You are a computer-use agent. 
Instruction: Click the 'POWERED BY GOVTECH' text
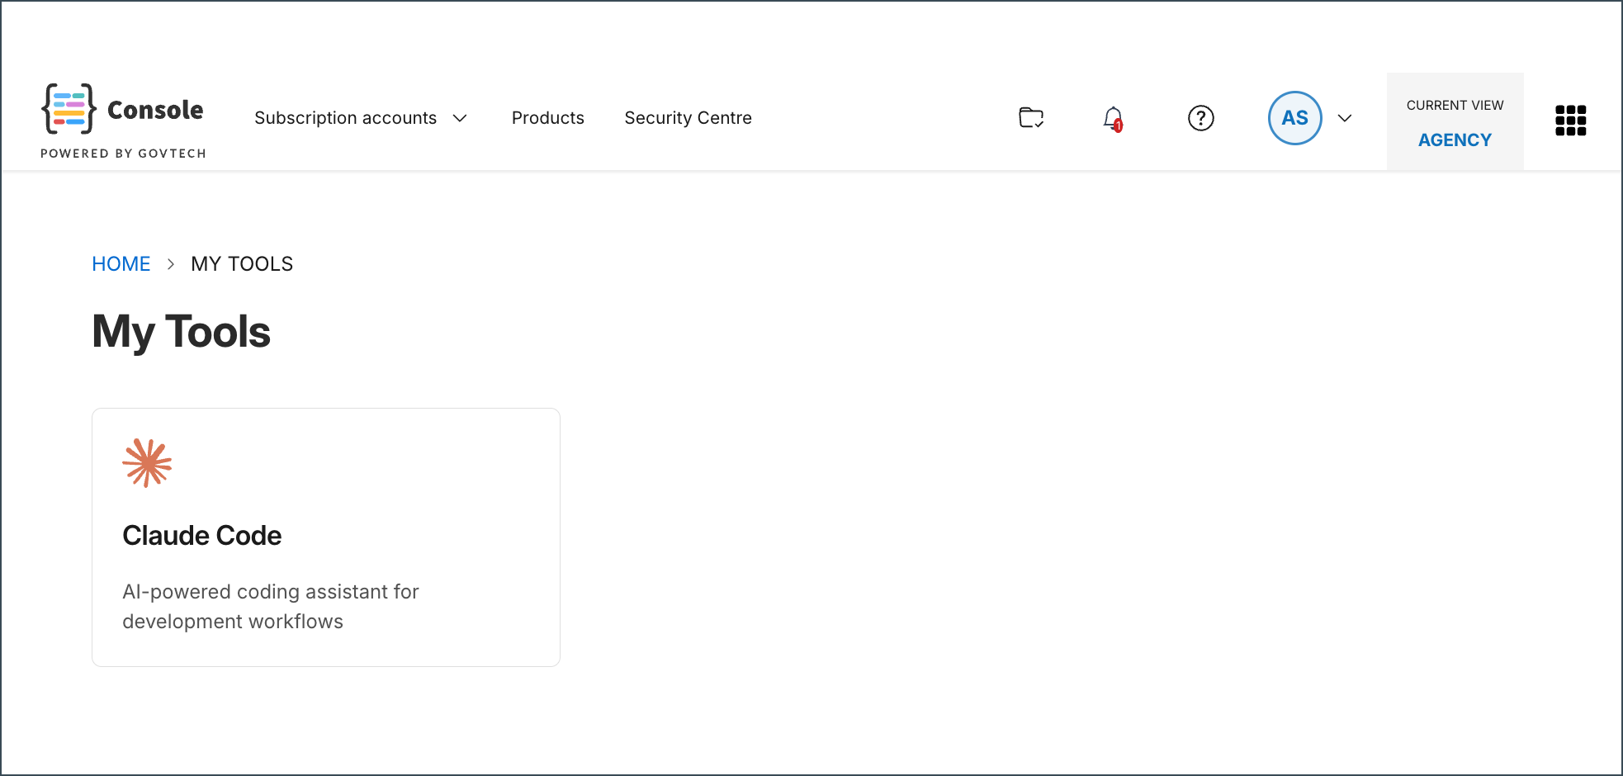pyautogui.click(x=123, y=154)
